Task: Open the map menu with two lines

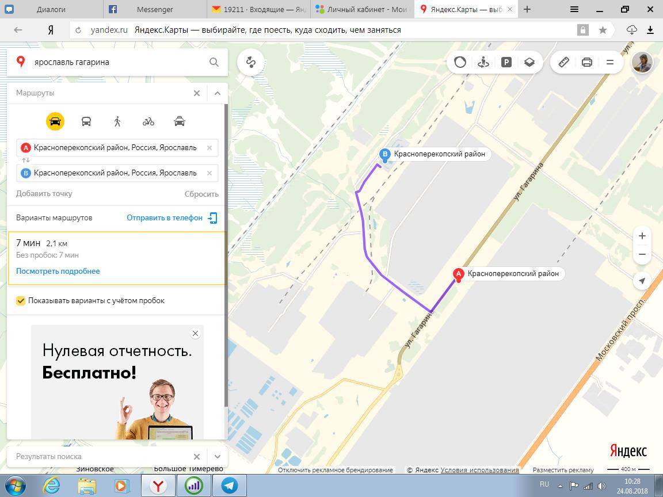Action: pos(609,63)
